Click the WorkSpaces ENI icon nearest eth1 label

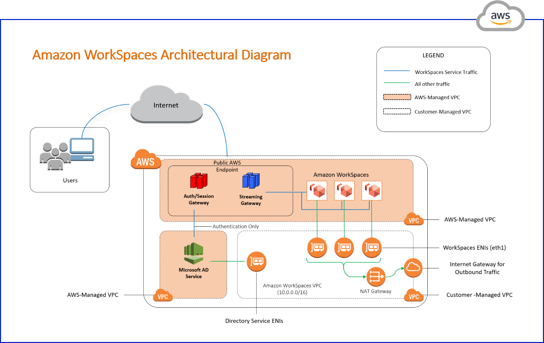point(372,248)
